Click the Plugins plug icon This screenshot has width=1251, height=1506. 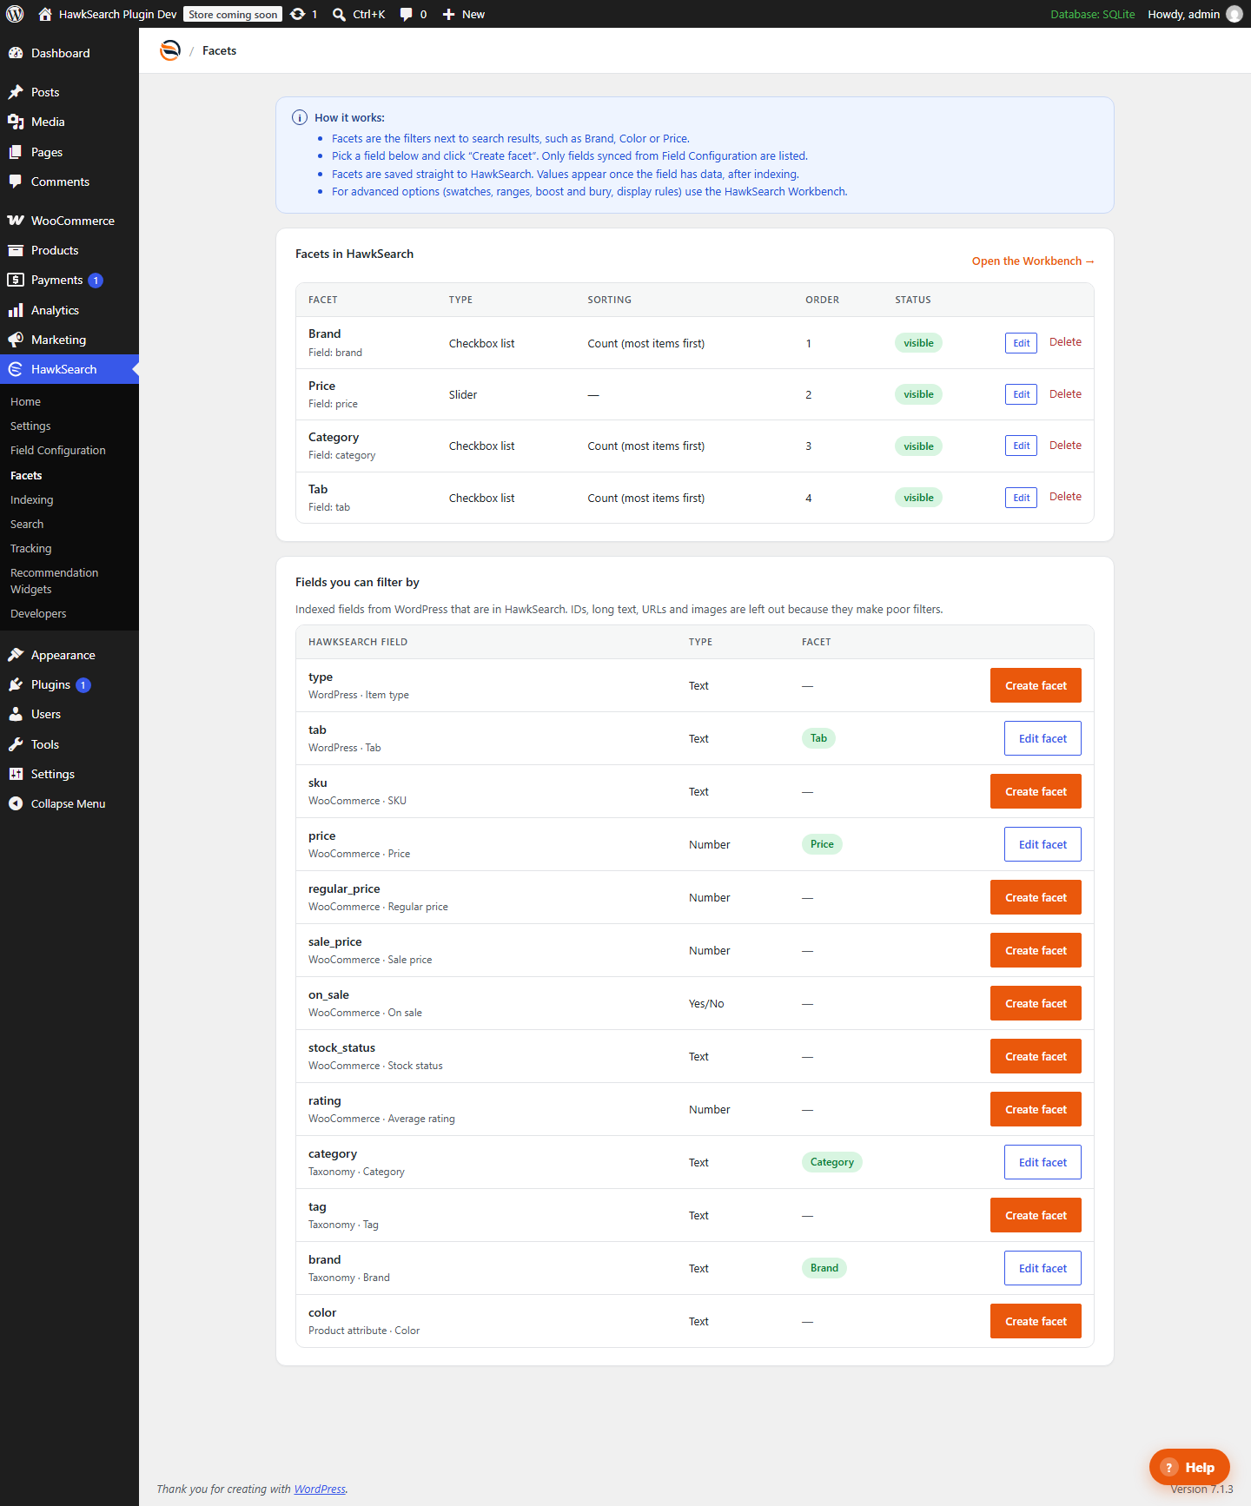point(16,684)
